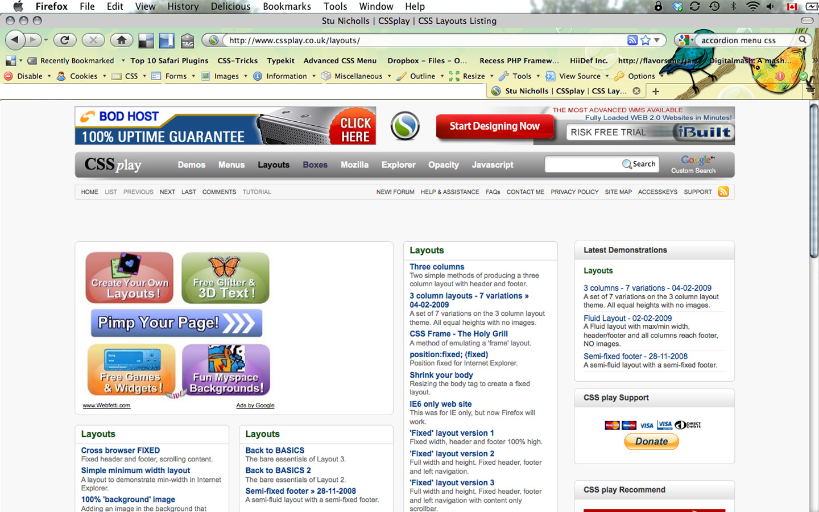819x512 pixels.
Task: Click the orange RSS feed icon on page
Action: [x=723, y=192]
